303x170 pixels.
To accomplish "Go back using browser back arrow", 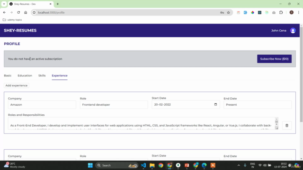I will [x=4, y=13].
